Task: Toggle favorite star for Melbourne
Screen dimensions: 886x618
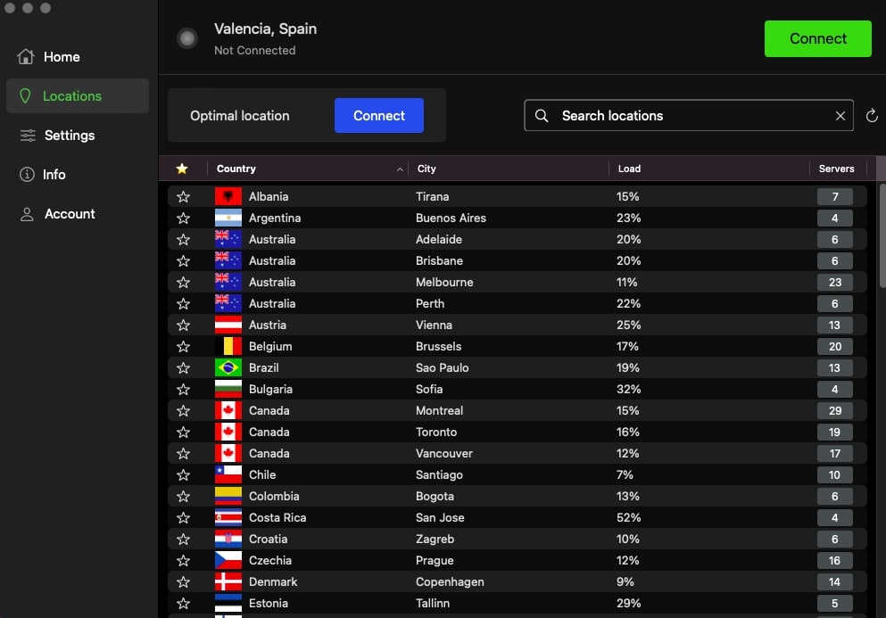Action: [183, 282]
